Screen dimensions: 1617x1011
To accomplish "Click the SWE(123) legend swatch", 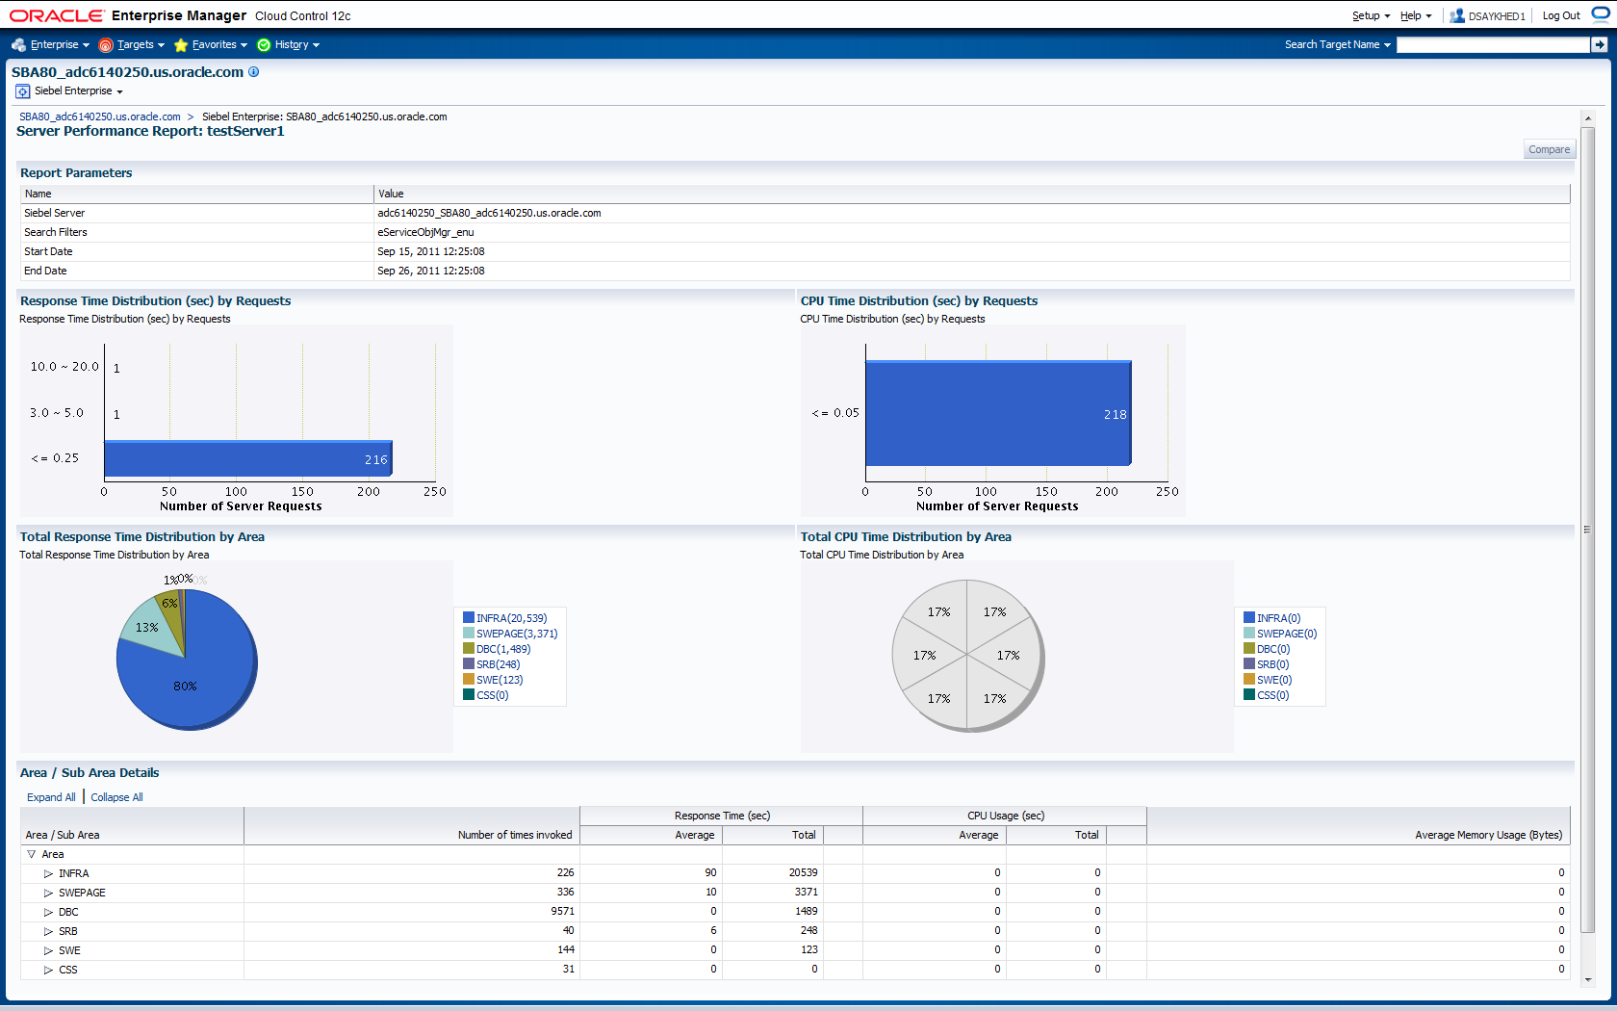I will [x=469, y=679].
